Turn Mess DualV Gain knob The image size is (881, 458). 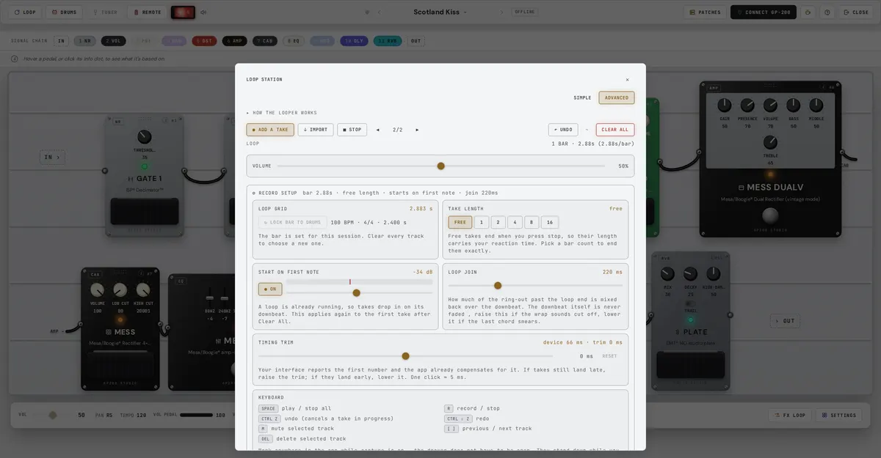coord(725,106)
